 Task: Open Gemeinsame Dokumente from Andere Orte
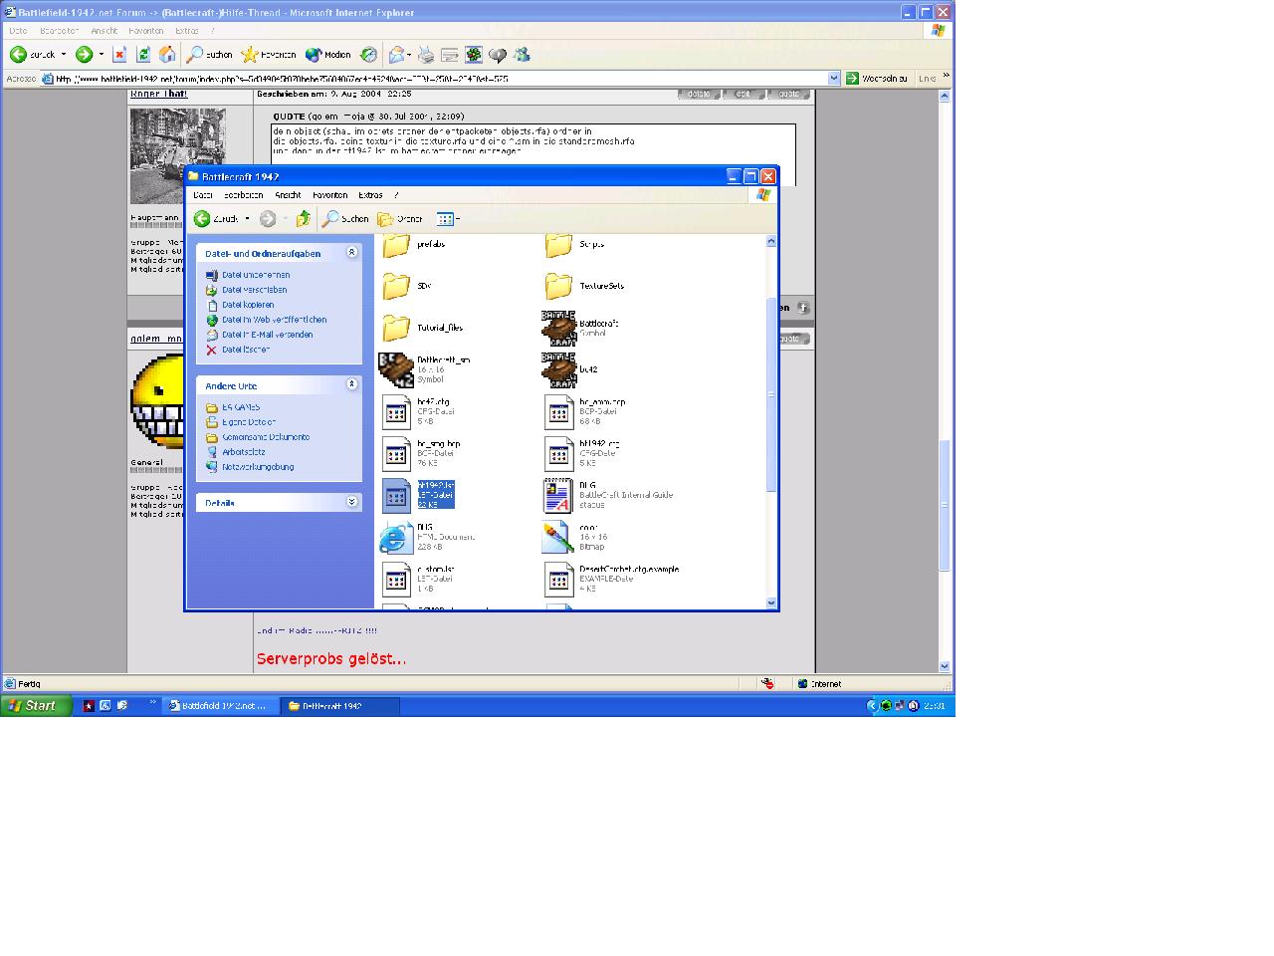[266, 437]
